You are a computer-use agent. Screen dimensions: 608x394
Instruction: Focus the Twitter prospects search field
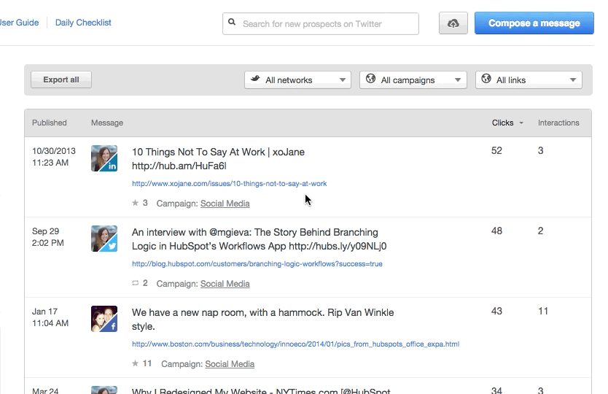pyautogui.click(x=324, y=24)
